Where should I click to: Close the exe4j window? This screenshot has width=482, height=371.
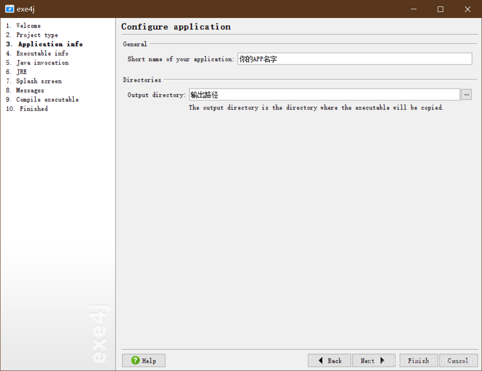pyautogui.click(x=468, y=9)
